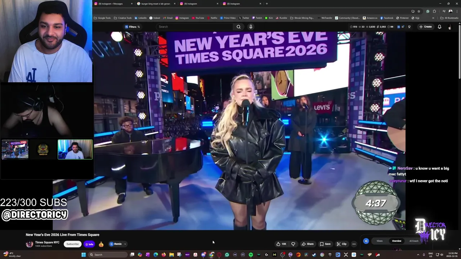The width and height of the screenshot is (461, 259).
Task: Open more actions three-dot menu
Action: [354, 244]
